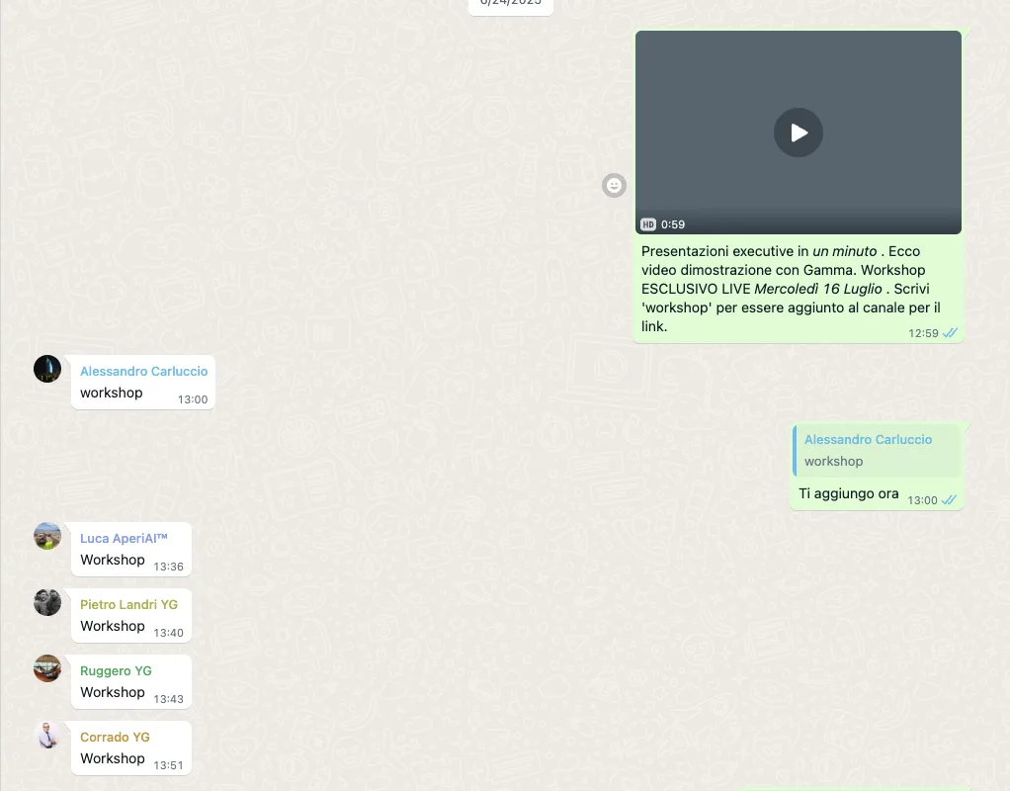Click sender name Ruggero YG

(x=116, y=671)
